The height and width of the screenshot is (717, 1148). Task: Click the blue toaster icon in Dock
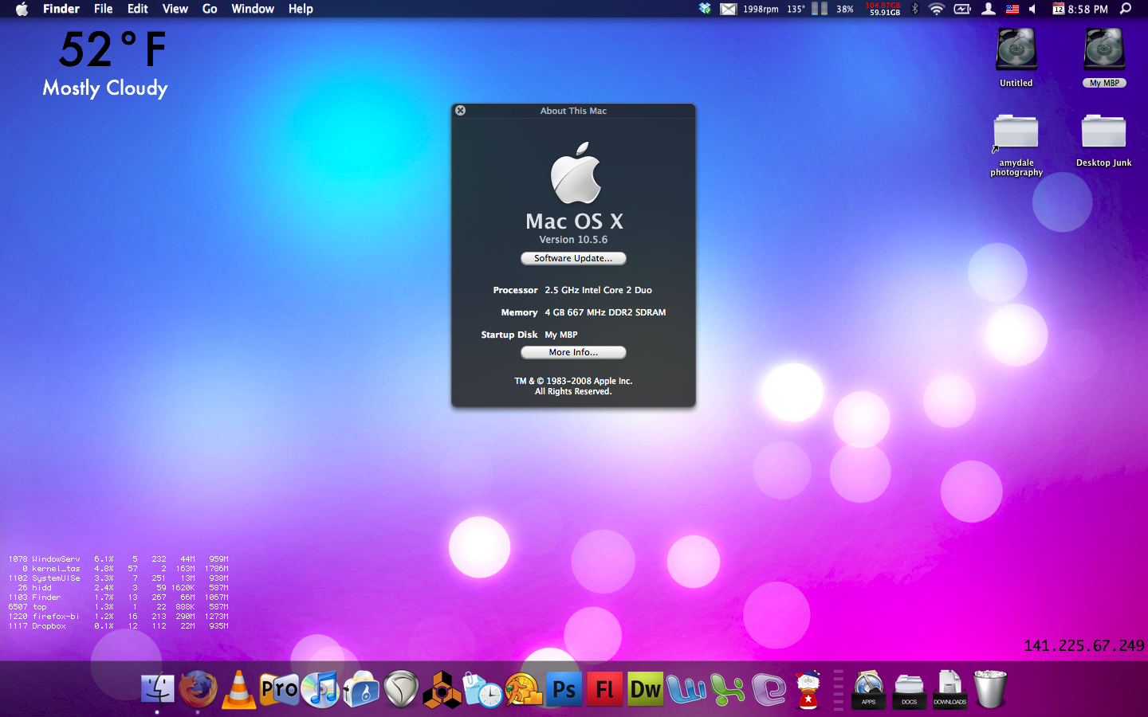[x=361, y=689]
